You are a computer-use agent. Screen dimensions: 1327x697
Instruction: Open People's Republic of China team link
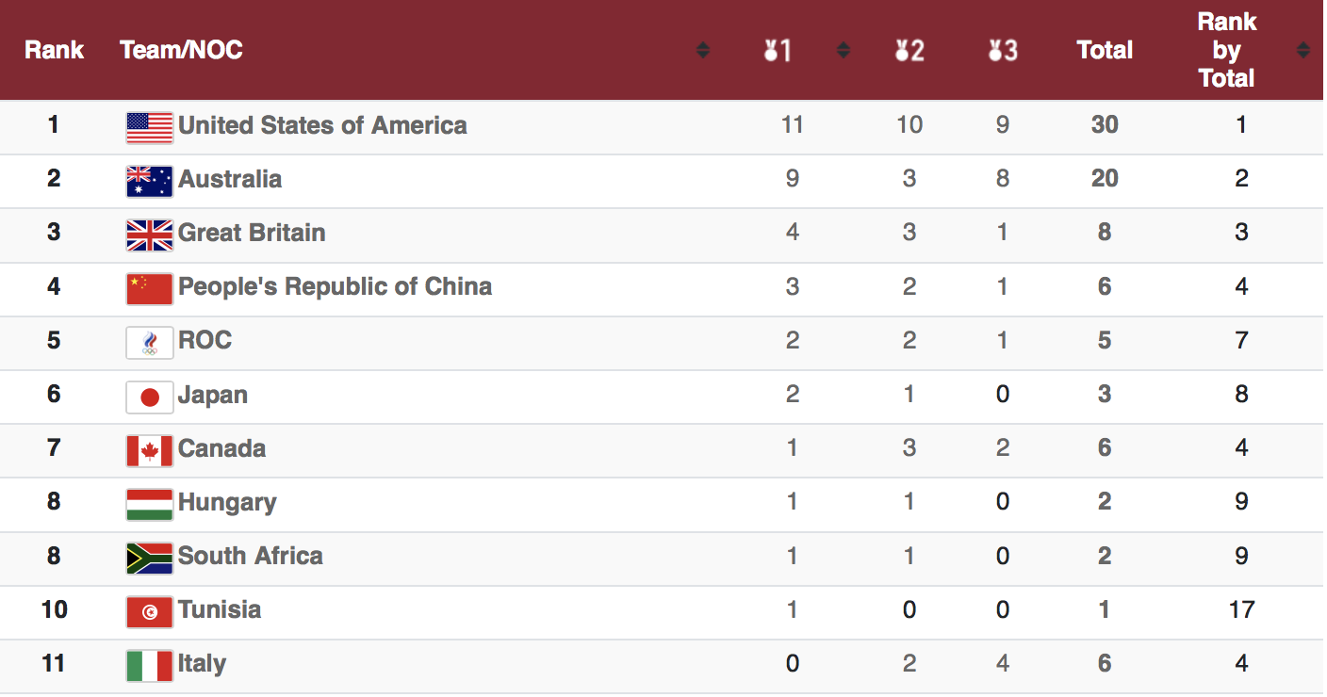[336, 286]
